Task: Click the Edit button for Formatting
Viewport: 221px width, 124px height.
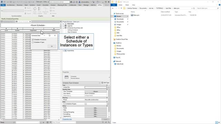Action: point(95,114)
